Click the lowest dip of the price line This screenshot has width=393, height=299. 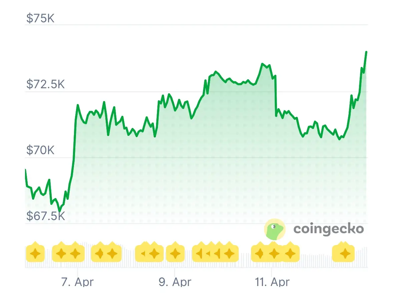[x=60, y=211]
